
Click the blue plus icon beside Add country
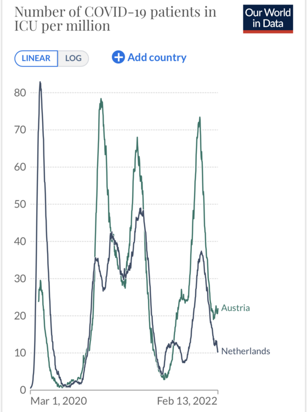[x=118, y=57]
